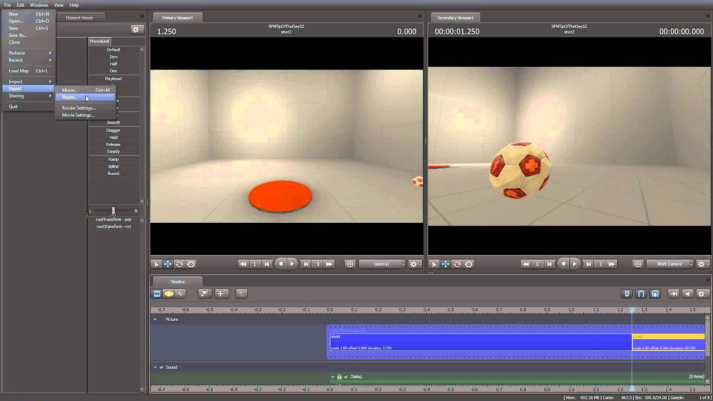
Task: Open the Work Camera dropdown
Action: point(670,264)
